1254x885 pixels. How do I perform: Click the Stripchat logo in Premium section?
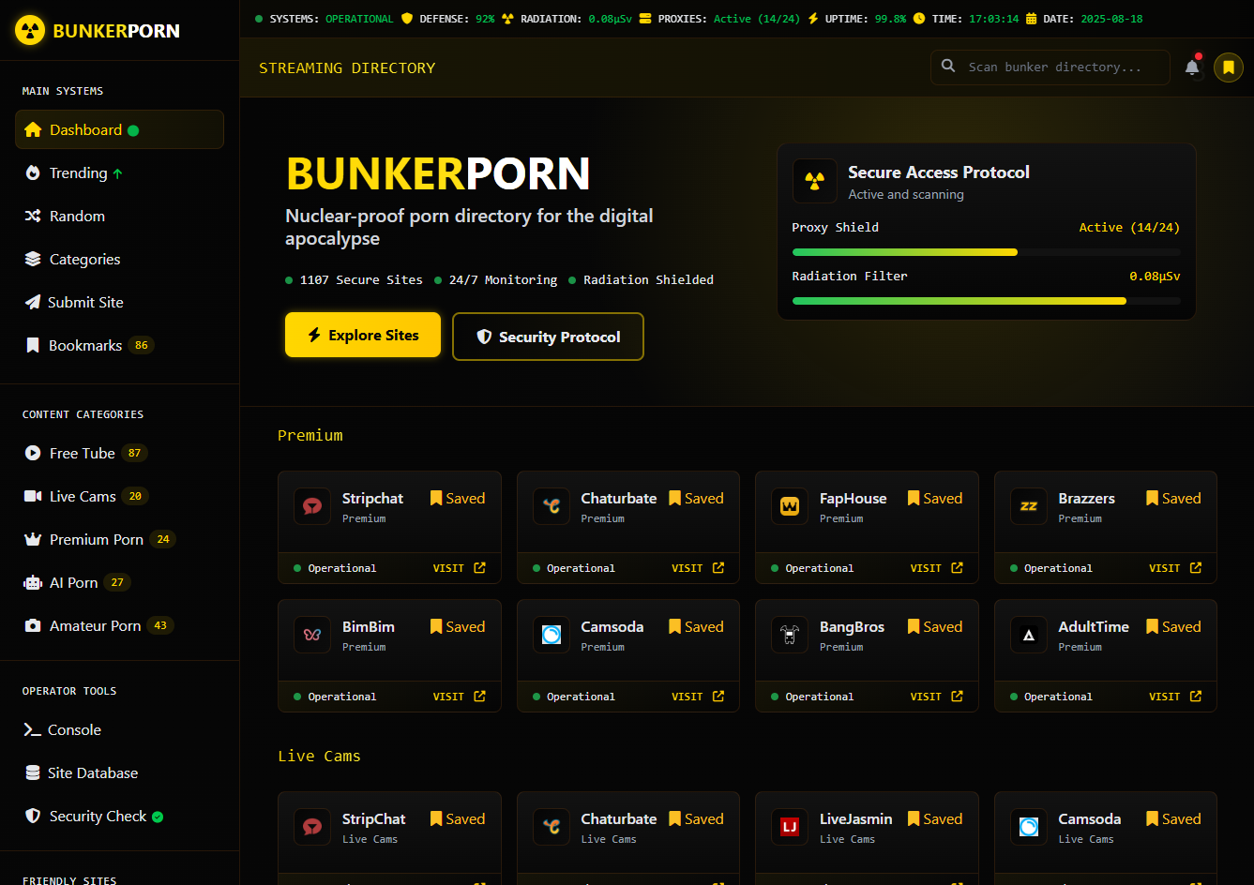tap(312, 506)
